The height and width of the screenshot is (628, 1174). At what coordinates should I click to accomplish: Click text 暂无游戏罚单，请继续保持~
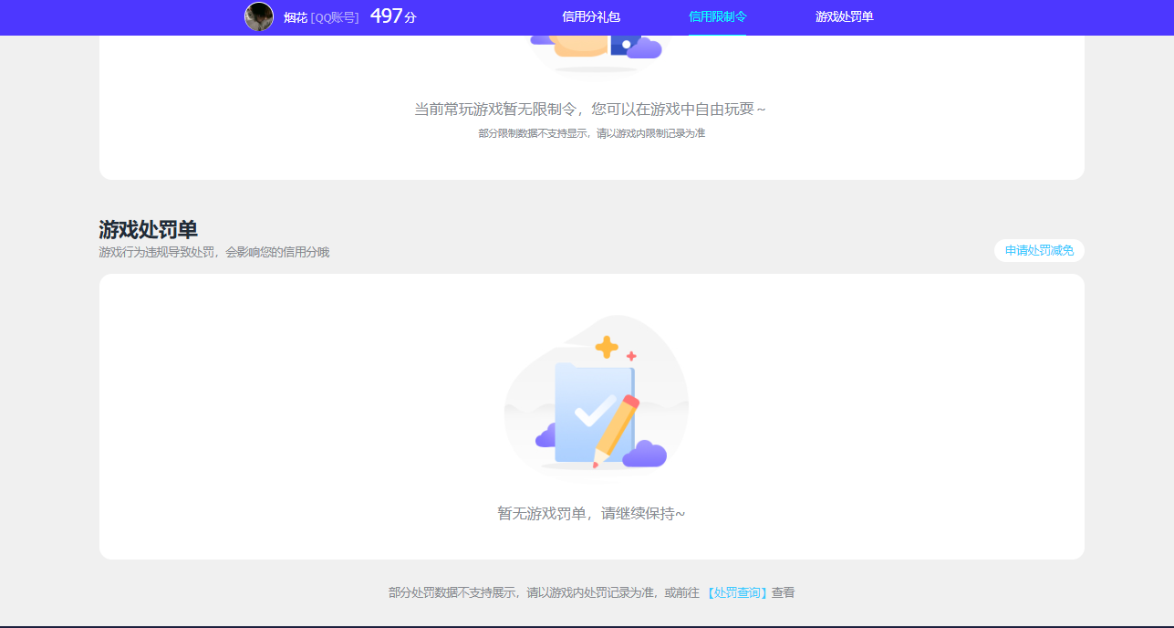pyautogui.click(x=591, y=513)
